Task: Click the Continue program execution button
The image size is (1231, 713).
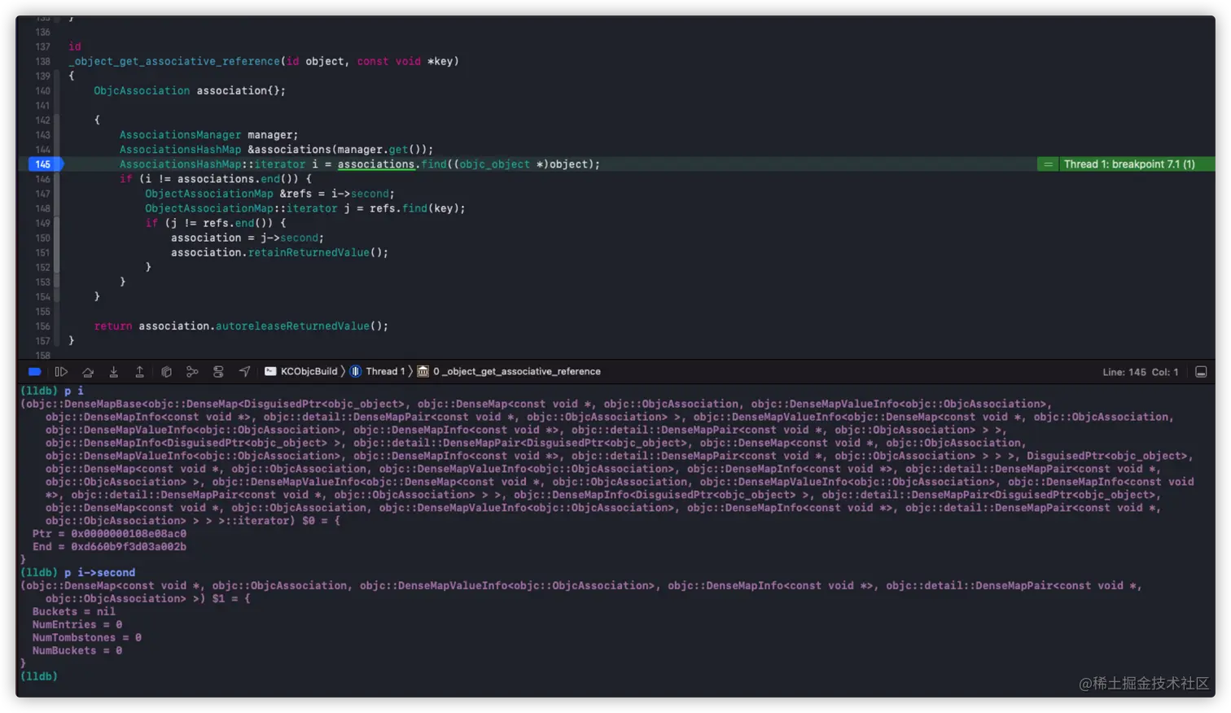Action: tap(61, 372)
